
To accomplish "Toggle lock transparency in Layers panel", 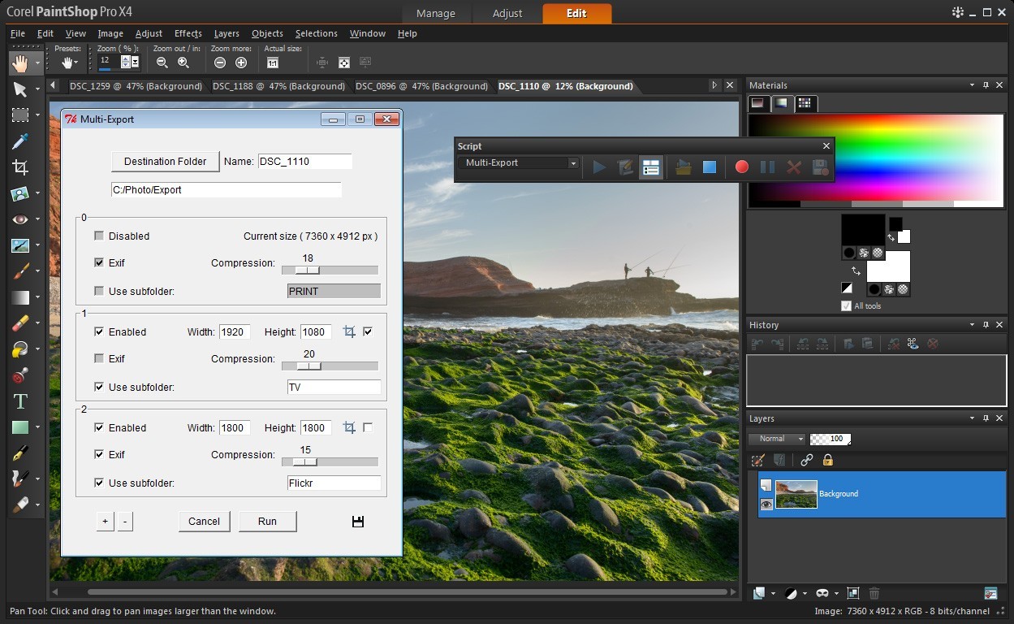I will click(827, 460).
